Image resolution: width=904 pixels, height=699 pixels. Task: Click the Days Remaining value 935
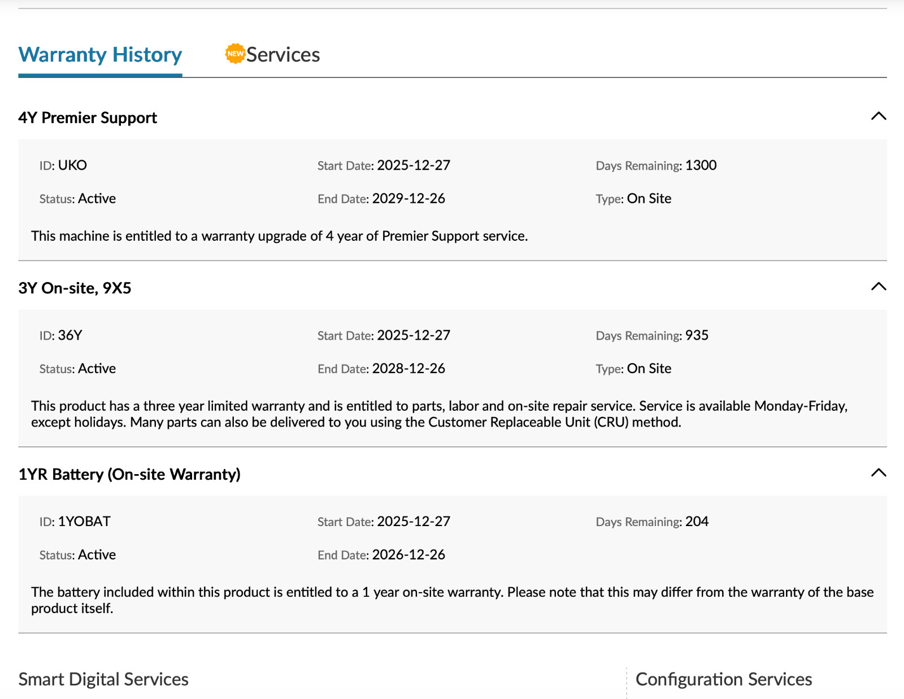coord(697,335)
